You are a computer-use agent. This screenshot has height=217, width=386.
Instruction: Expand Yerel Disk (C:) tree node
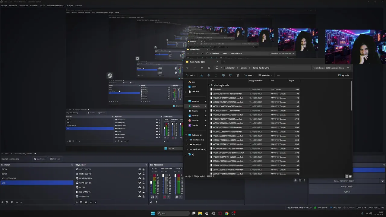pos(187,140)
